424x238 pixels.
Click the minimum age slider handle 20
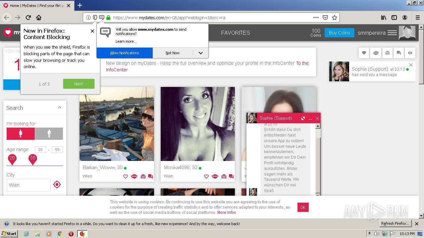point(12,159)
